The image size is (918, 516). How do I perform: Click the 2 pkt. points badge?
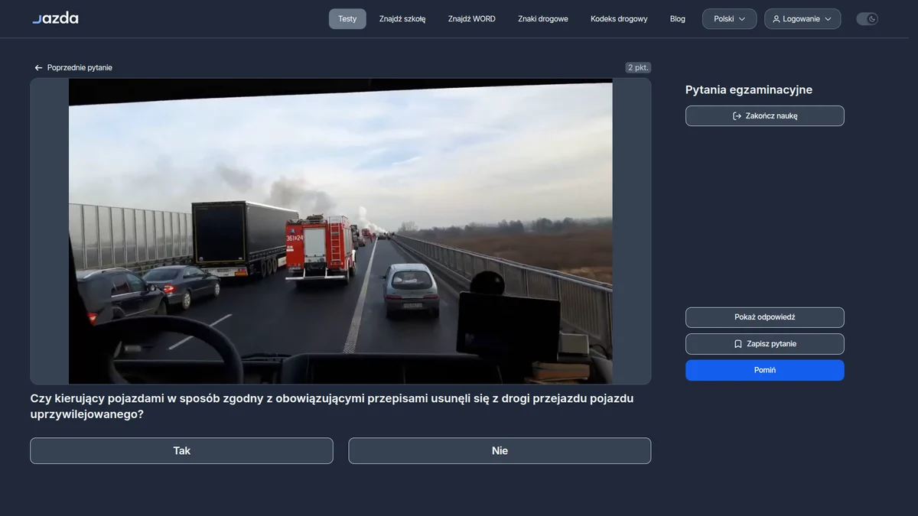[638, 68]
